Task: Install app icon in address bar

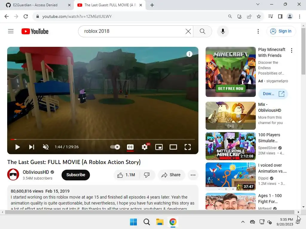Action: pos(240,16)
